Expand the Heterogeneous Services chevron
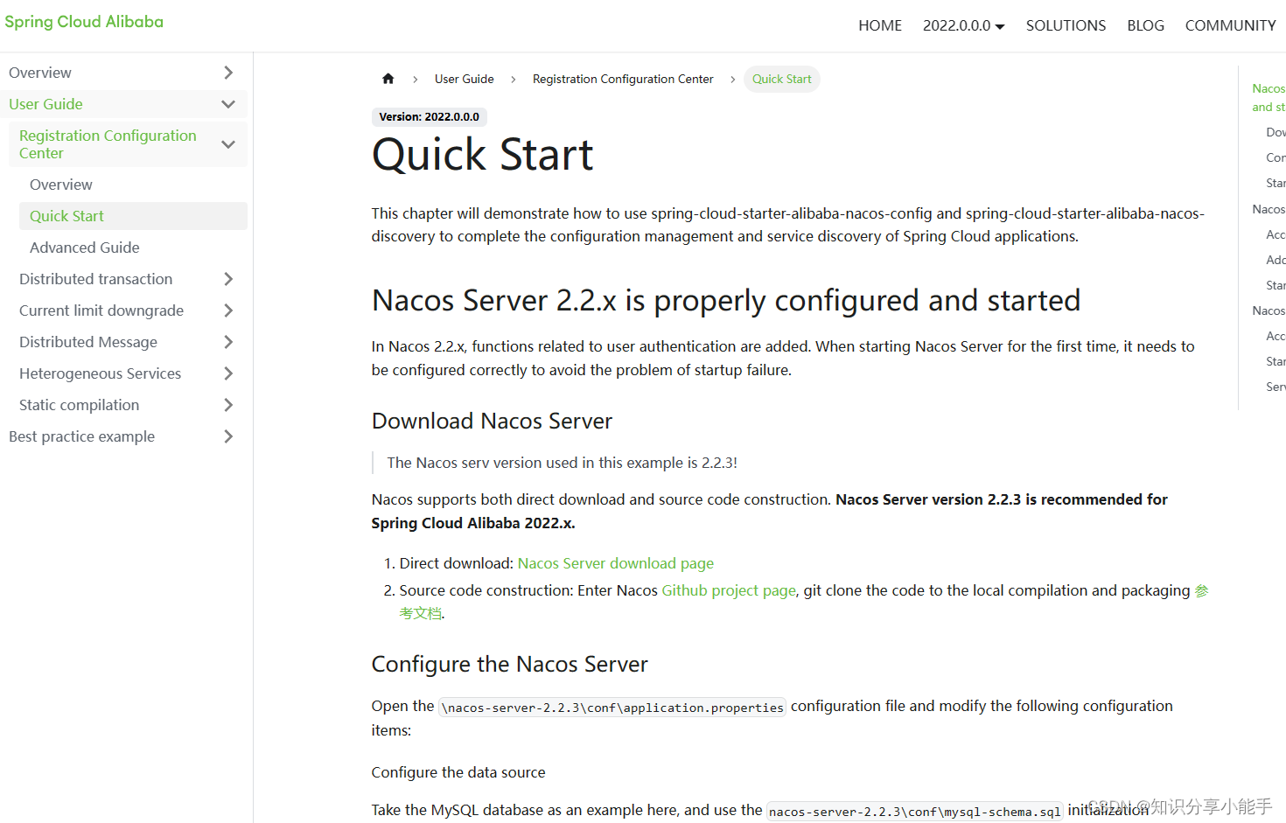Screen dimensions: 1286x823 click(x=228, y=373)
